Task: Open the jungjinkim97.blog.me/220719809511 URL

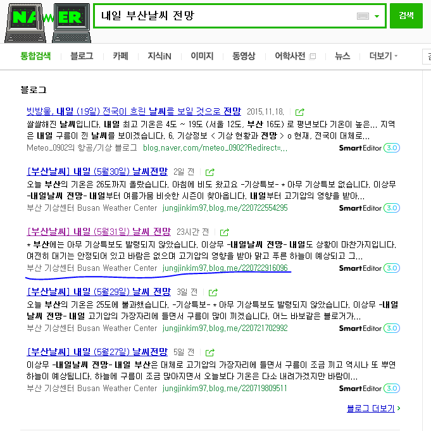Action: [x=225, y=389]
